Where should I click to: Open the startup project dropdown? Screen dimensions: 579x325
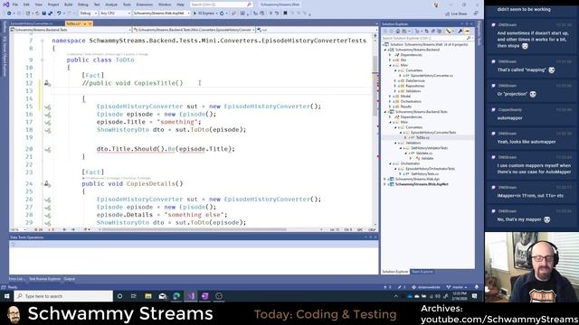click(161, 14)
